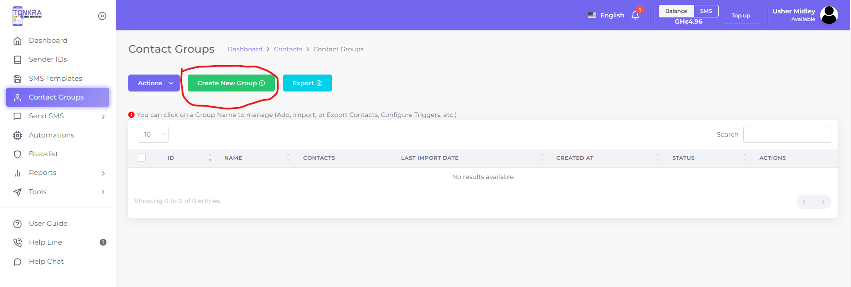Viewport: 851px width, 287px height.
Task: Click the SMS Templates save icon
Action: click(17, 79)
